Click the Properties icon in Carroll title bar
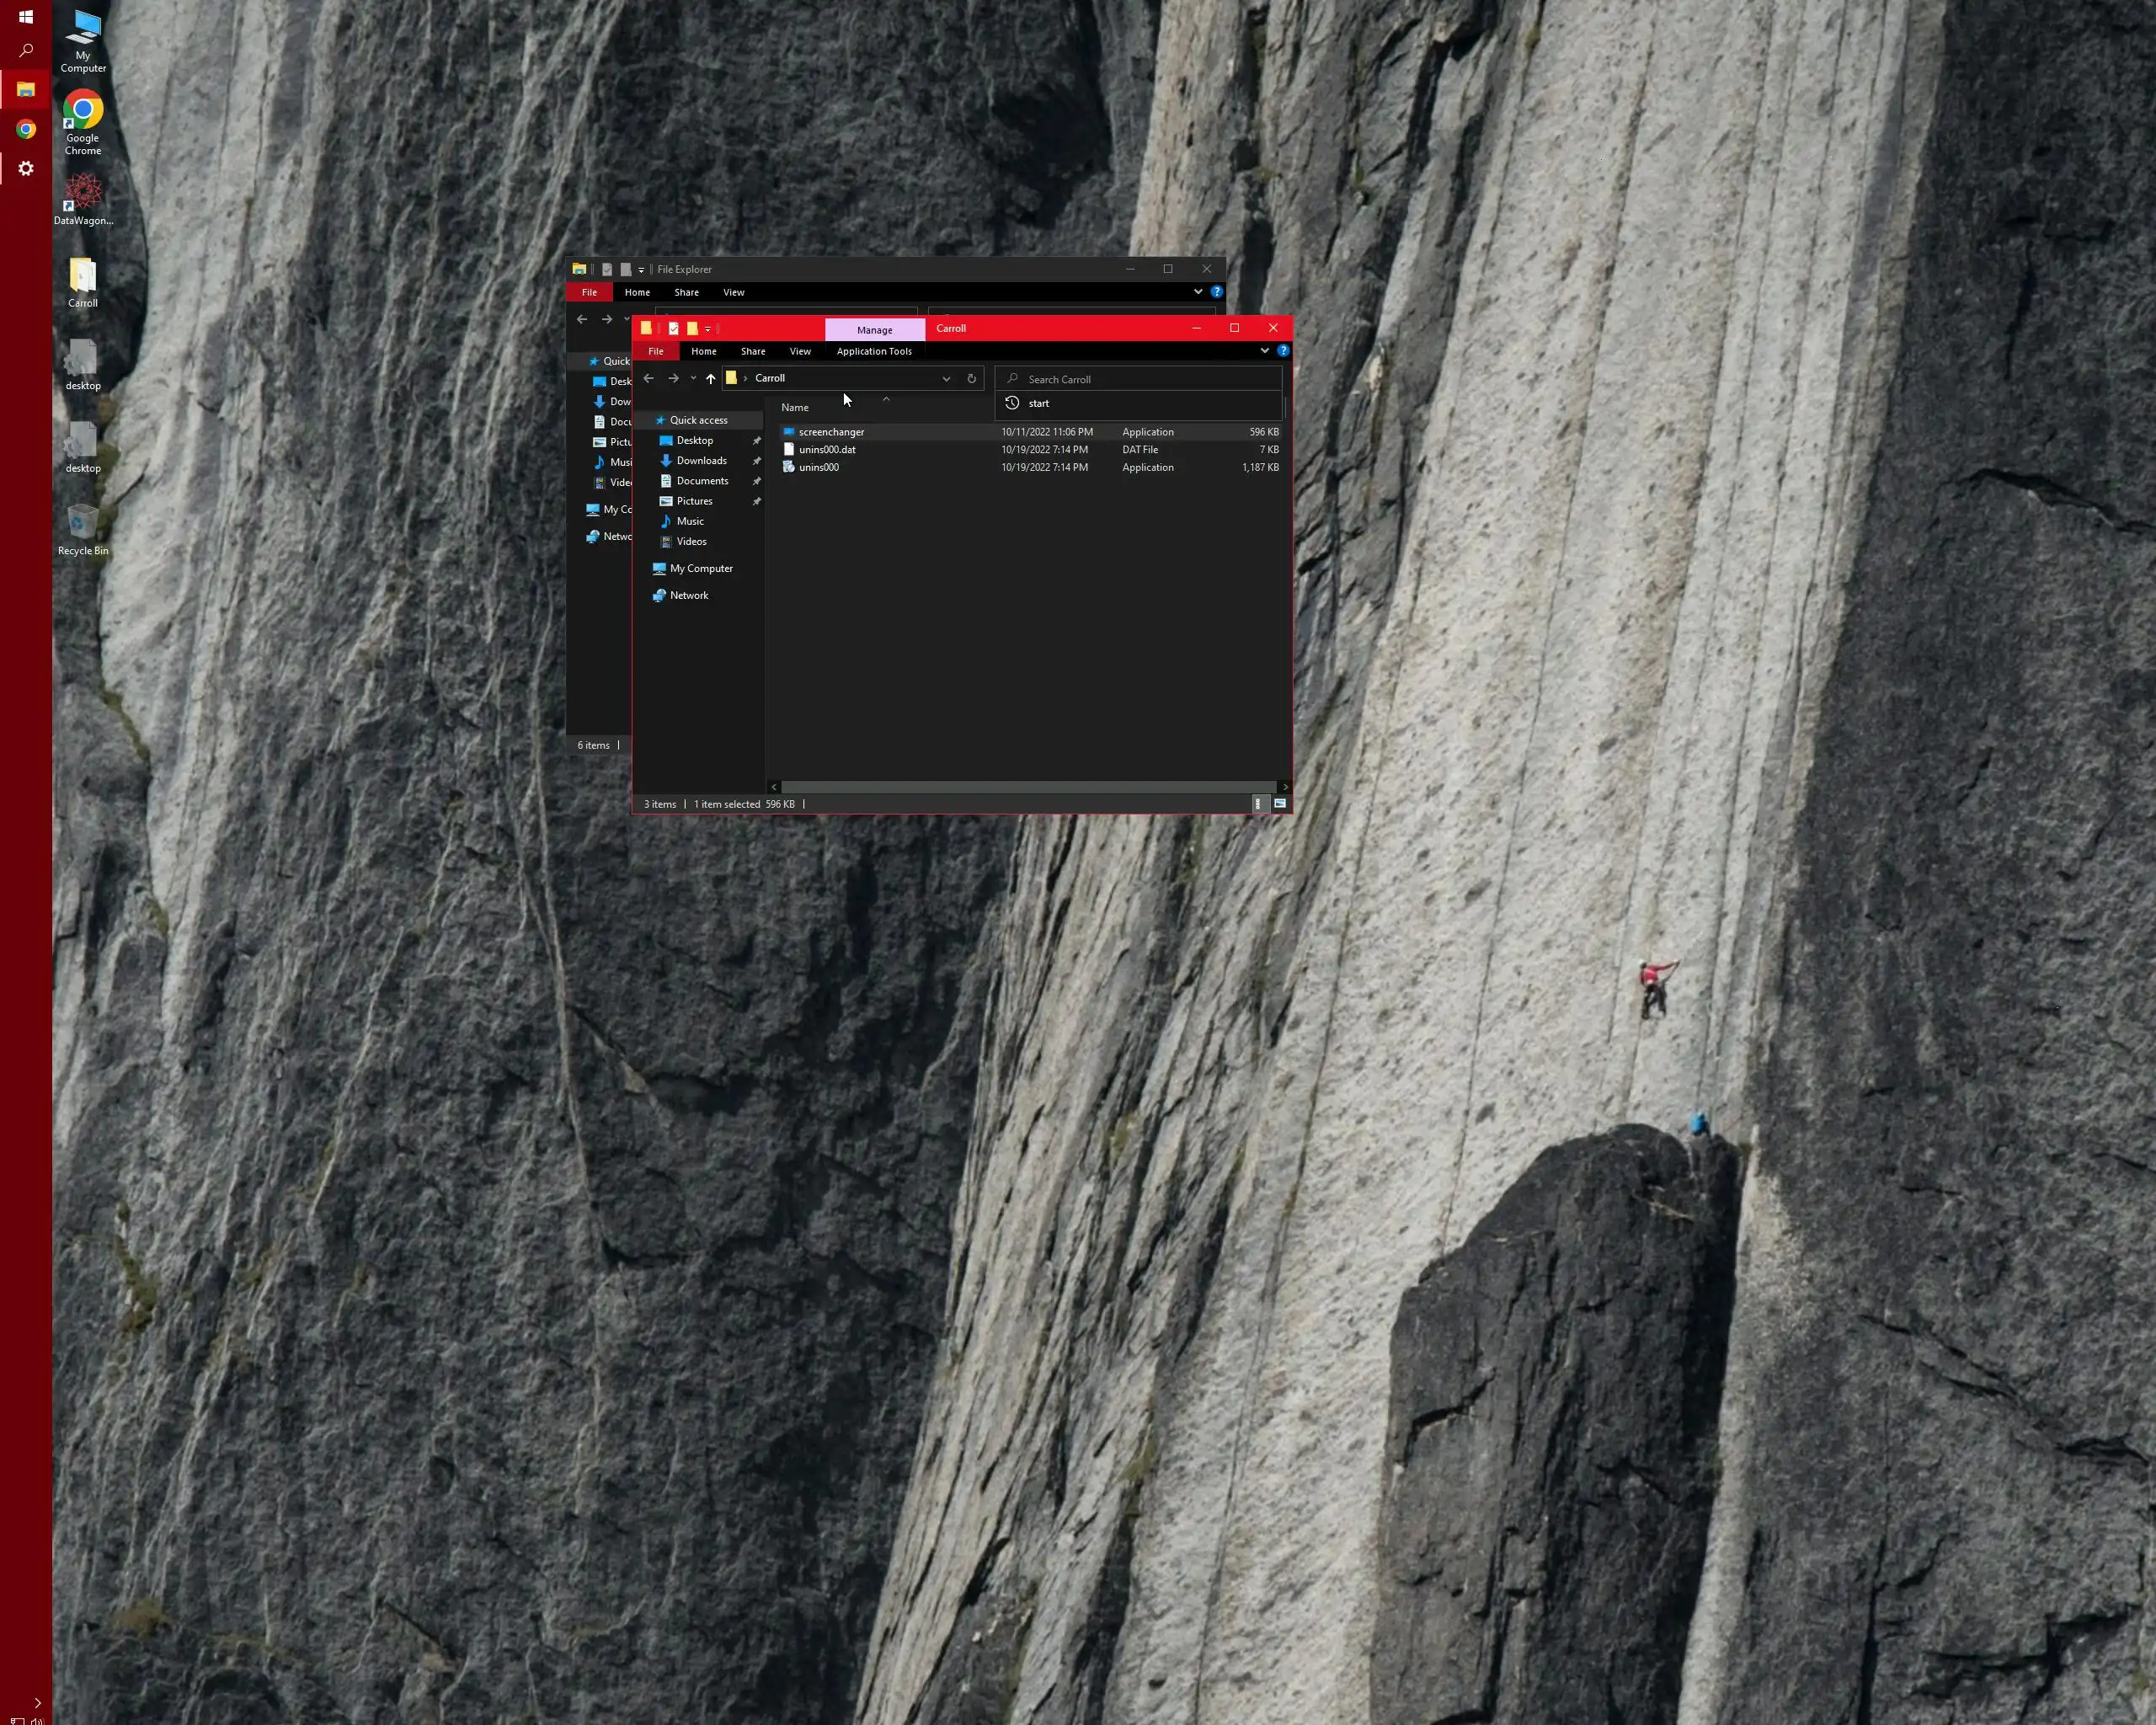Viewport: 2156px width, 1725px height. pyautogui.click(x=673, y=328)
